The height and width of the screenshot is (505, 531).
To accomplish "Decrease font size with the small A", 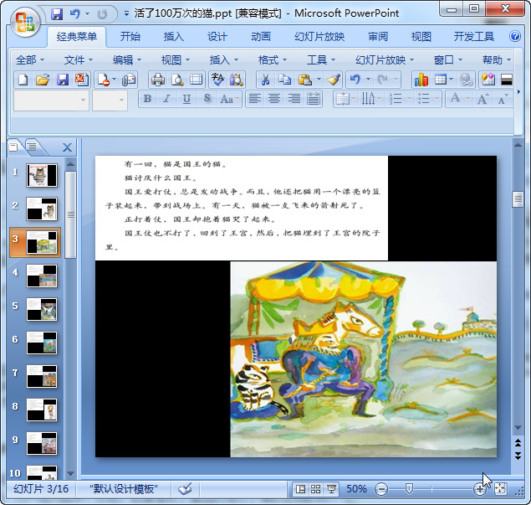I will (503, 99).
